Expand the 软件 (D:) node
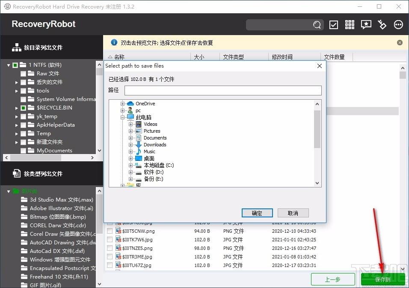 point(130,172)
